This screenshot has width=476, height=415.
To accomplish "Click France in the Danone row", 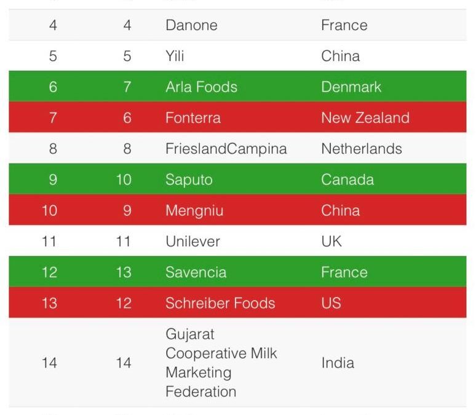I will point(344,25).
